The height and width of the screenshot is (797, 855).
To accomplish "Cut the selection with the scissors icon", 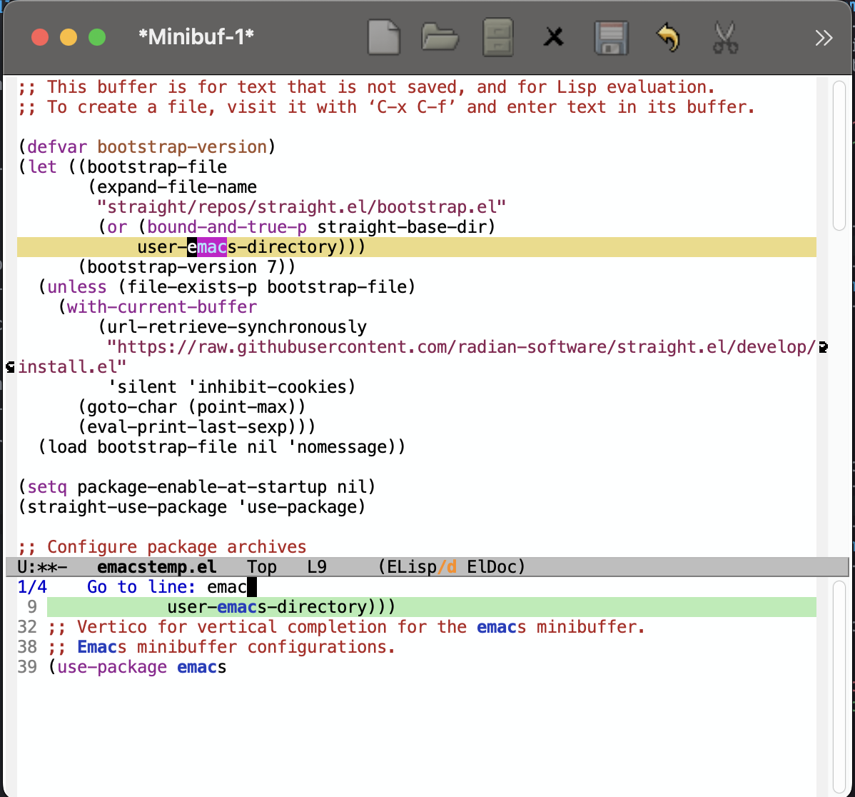I will click(x=726, y=38).
